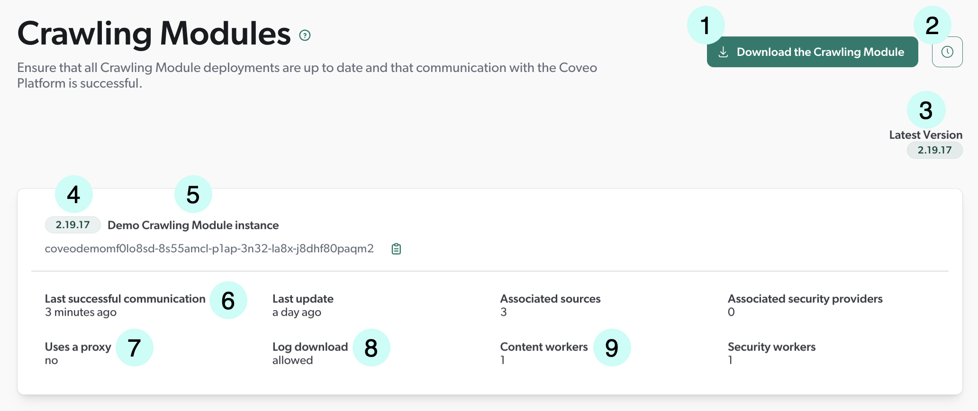This screenshot has width=978, height=411.
Task: Select the Last update timestamp 'a day ago'
Action: pyautogui.click(x=297, y=312)
